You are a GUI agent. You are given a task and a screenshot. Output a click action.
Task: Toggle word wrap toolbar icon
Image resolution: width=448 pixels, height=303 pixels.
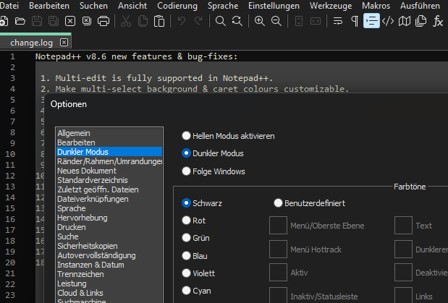[x=338, y=20]
